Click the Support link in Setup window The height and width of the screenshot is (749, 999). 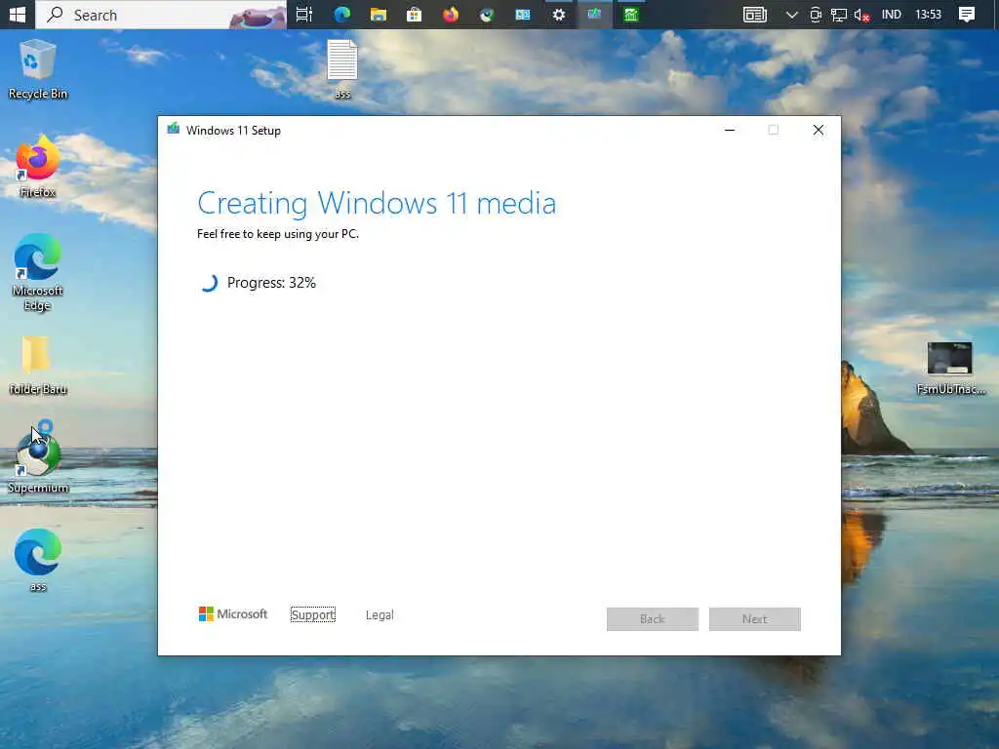click(x=313, y=614)
